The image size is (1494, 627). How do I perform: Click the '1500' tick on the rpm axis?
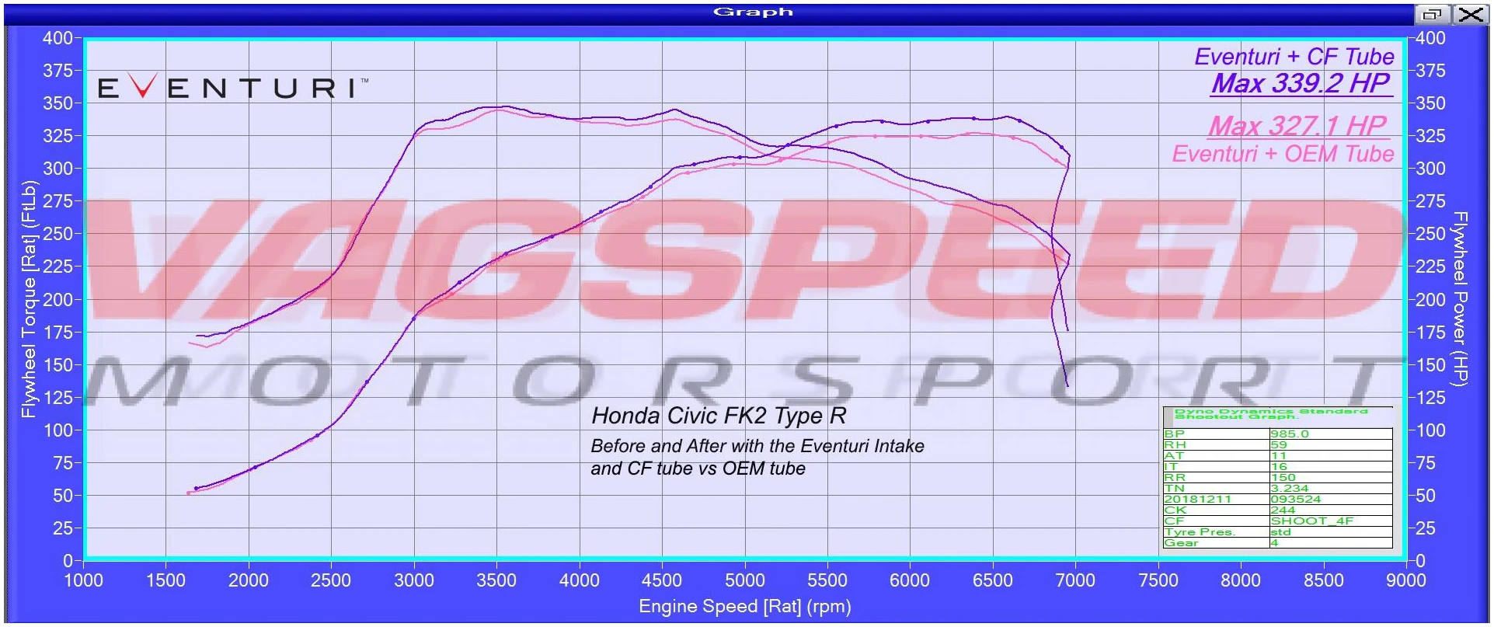(x=165, y=580)
